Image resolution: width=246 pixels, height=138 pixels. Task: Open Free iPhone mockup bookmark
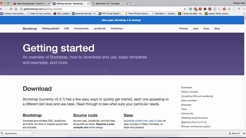coord(137,14)
